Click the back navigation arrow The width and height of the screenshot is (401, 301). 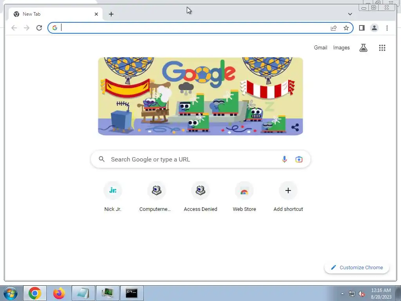(14, 28)
